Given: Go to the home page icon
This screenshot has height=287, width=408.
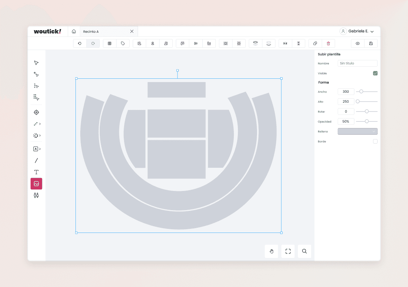Looking at the screenshot, I should (74, 31).
